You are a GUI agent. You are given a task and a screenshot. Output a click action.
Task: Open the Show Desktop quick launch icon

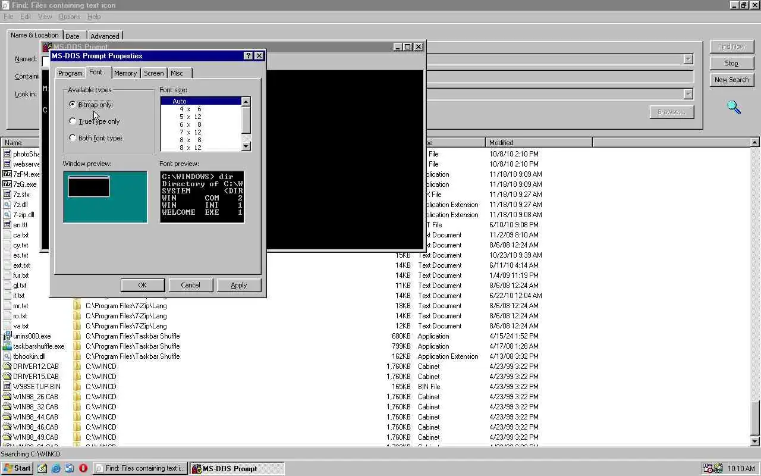click(x=42, y=468)
